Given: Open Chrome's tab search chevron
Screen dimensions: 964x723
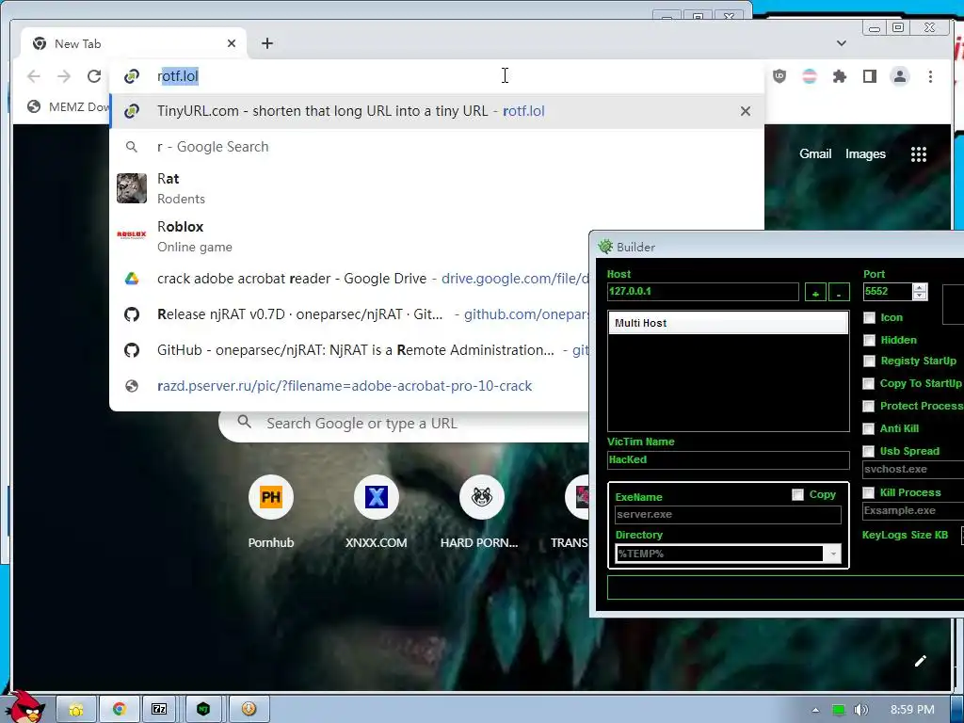Looking at the screenshot, I should (x=842, y=43).
